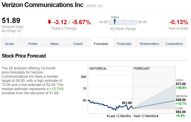Select the Forecasts tab
191x122 pixels.
(x=101, y=44)
